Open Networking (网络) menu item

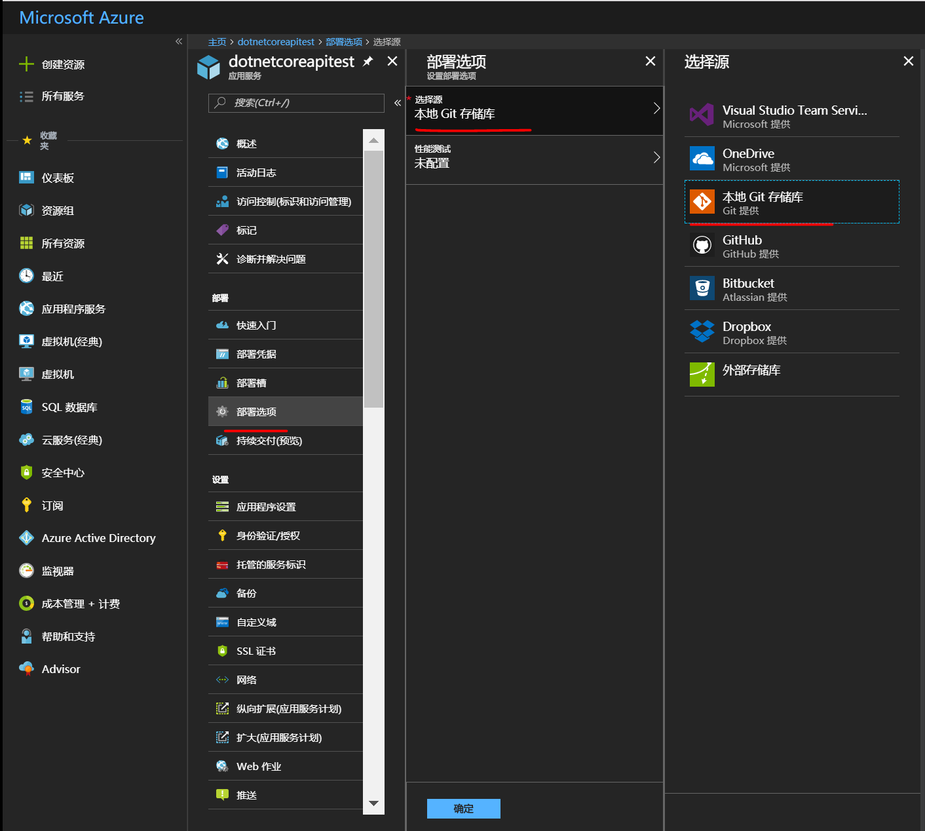[286, 680]
